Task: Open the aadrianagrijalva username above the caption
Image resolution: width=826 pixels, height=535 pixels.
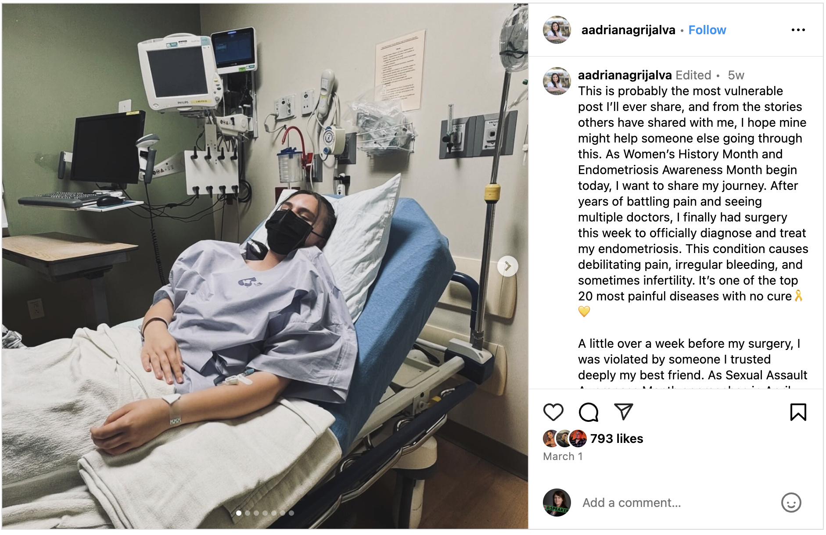Action: coord(625,75)
